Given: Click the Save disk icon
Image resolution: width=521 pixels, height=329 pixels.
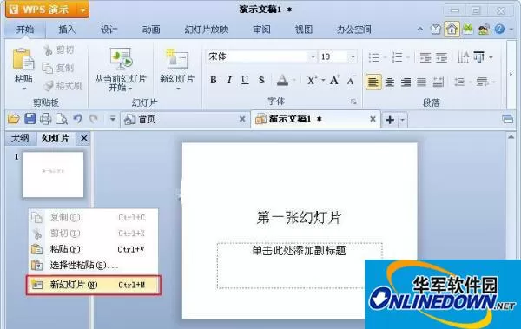Looking at the screenshot, I should 30,119.
